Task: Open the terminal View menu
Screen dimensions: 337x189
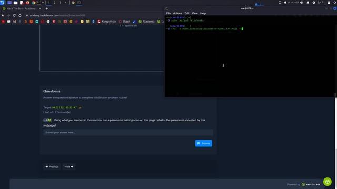Action: click(x=195, y=13)
